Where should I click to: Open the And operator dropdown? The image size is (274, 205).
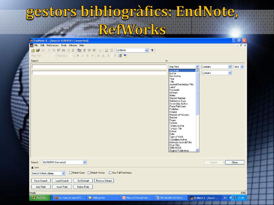tap(242, 67)
